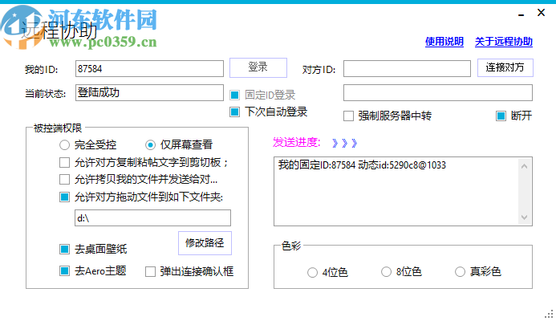Viewport: 556px width, 321px height.
Task: Click the 当前状态 field showing 登陆成功
Action: (x=149, y=92)
